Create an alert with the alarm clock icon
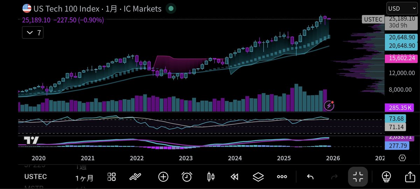Image resolution: width=420 pixels, height=189 pixels. (x=187, y=177)
